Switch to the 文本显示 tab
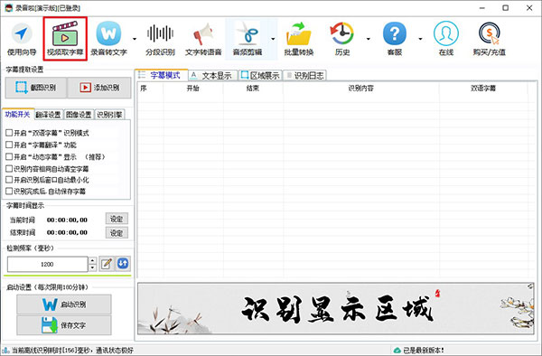 point(212,75)
